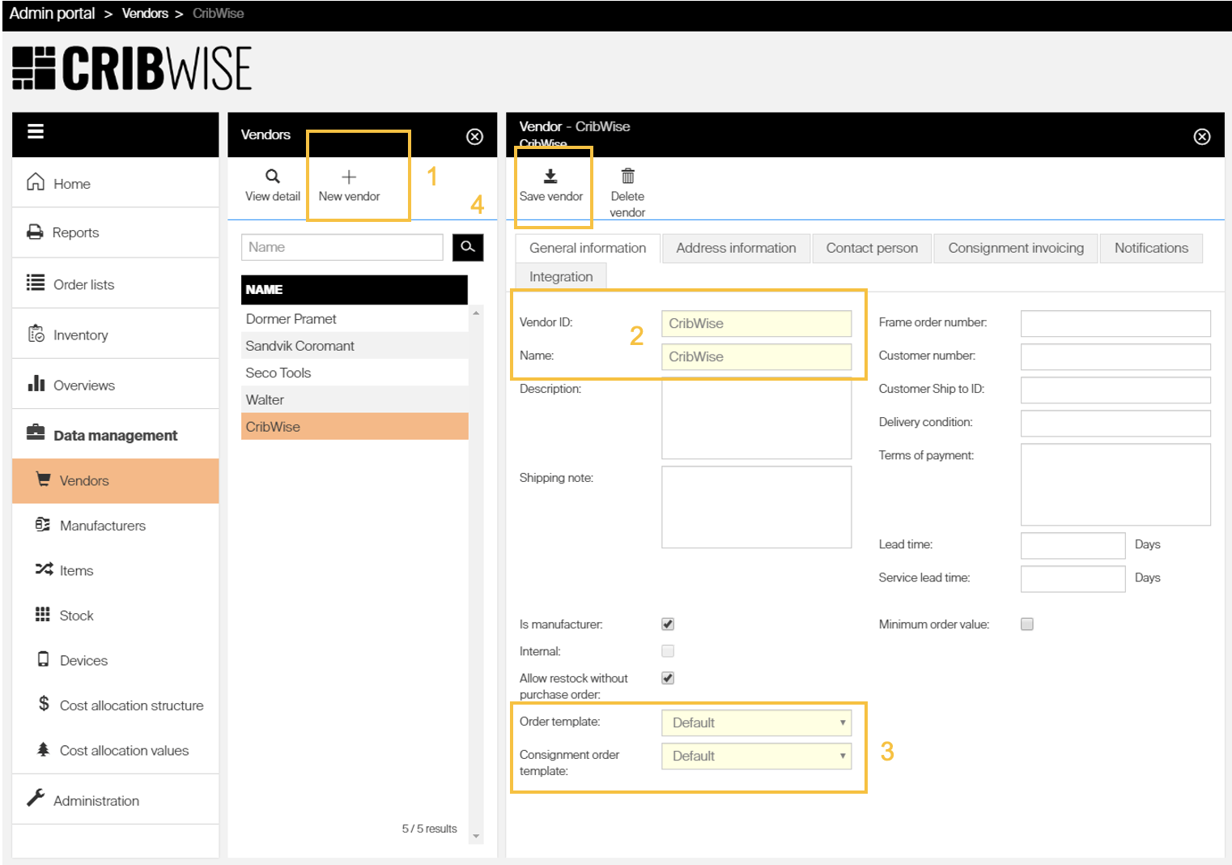This screenshot has height=865, width=1232.
Task: Enable the Internal checkbox
Action: tap(668, 651)
